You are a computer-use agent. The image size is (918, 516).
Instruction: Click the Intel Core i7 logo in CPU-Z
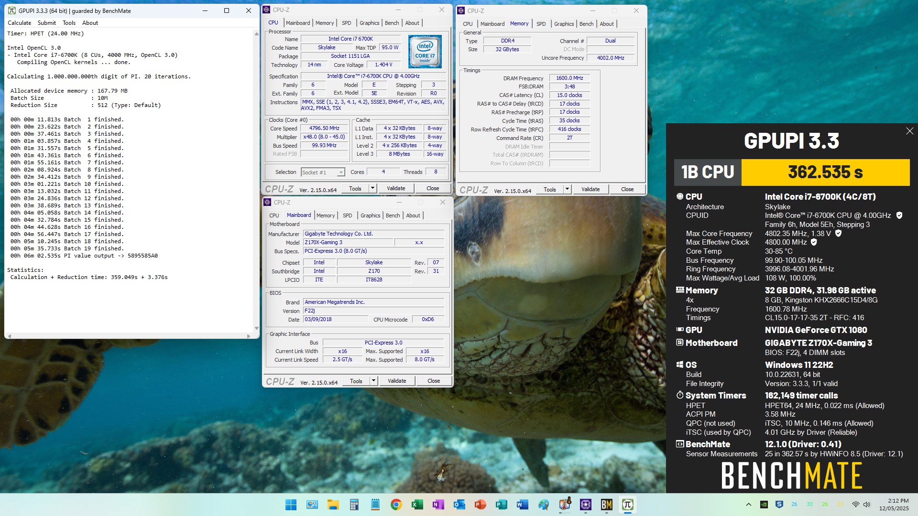click(425, 52)
